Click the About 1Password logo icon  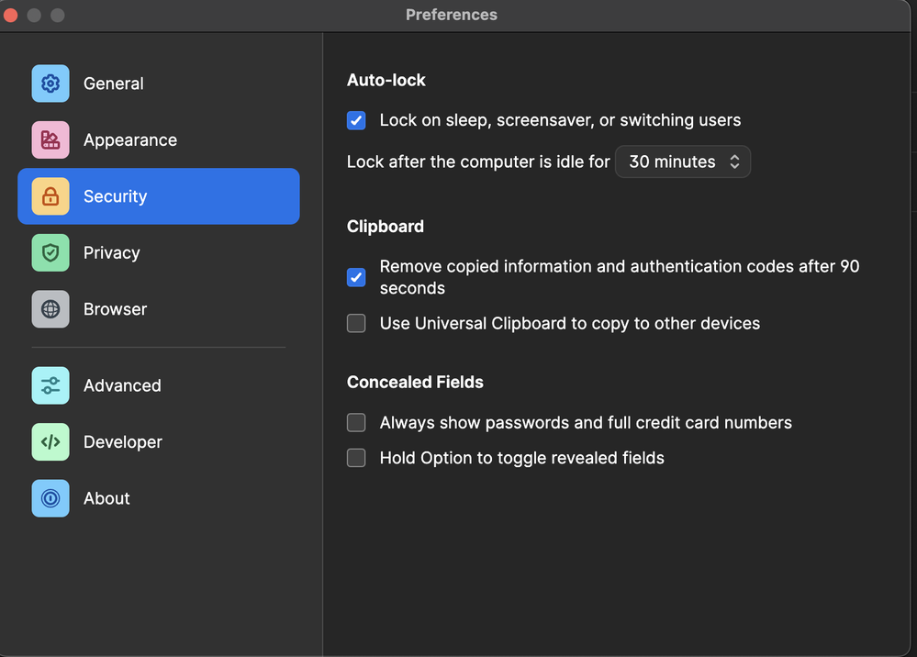click(50, 498)
